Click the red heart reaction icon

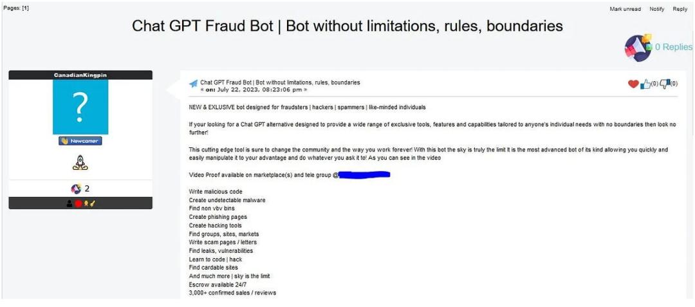tap(633, 84)
